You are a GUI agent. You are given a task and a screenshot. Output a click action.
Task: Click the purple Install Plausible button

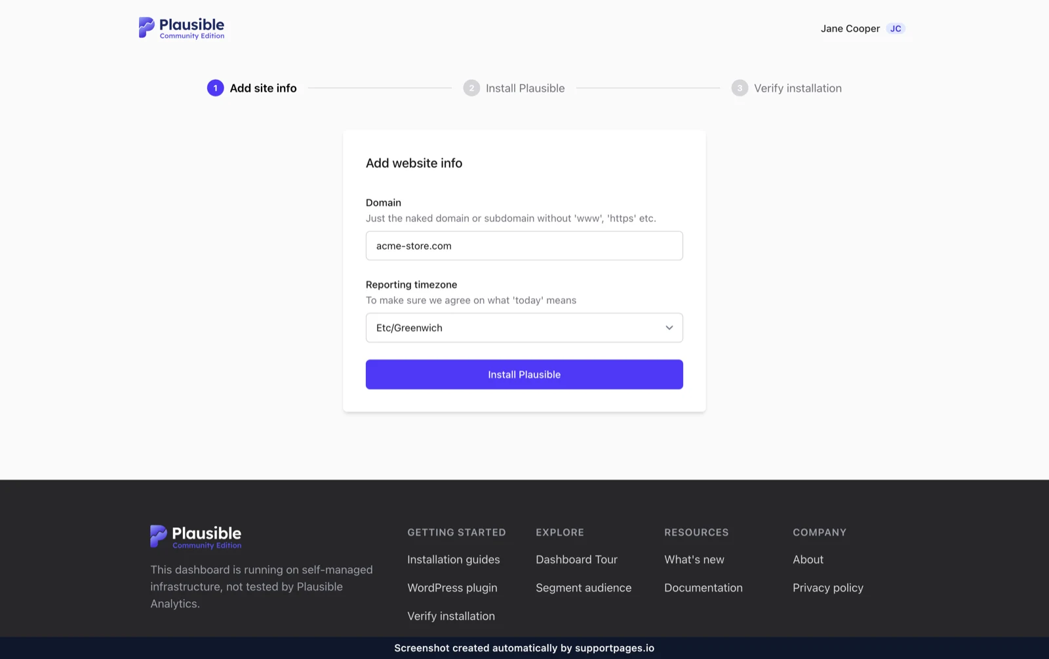click(524, 374)
